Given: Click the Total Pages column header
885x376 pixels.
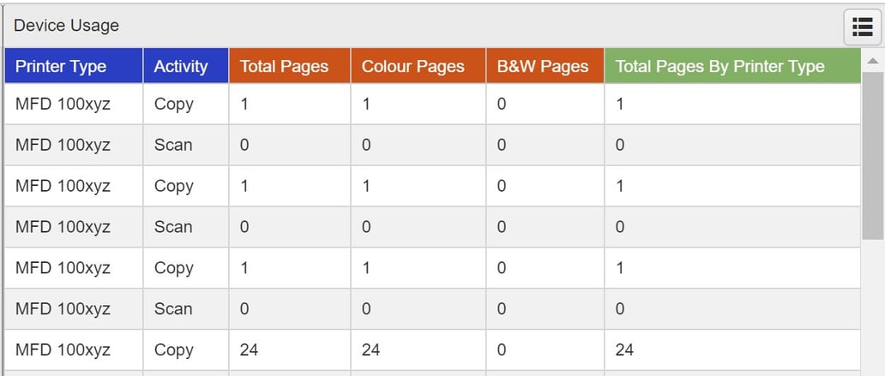Looking at the screenshot, I should (x=284, y=66).
